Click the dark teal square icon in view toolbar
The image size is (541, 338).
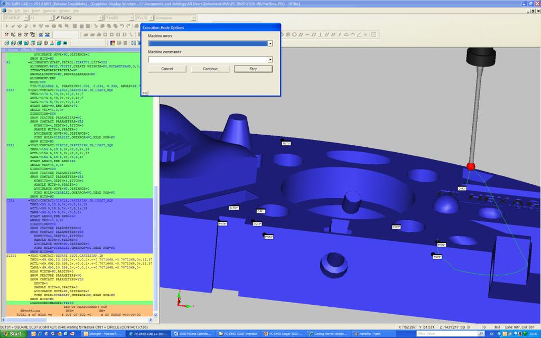(x=65, y=43)
